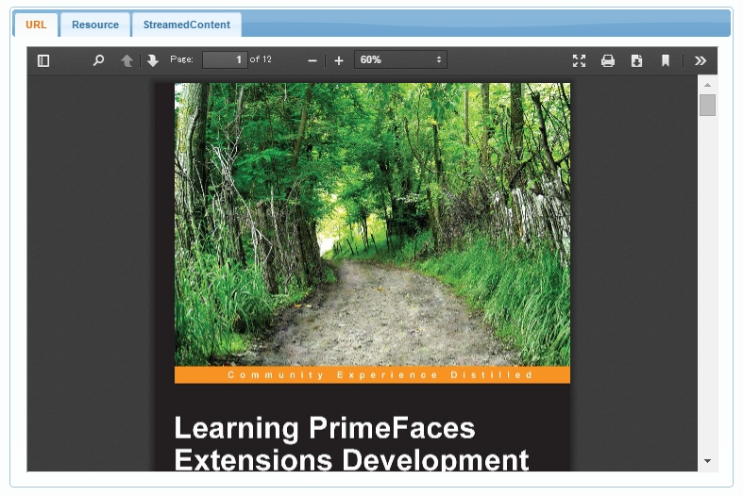Image resolution: width=743 pixels, height=496 pixels.
Task: Print the PDF document
Action: (x=608, y=60)
